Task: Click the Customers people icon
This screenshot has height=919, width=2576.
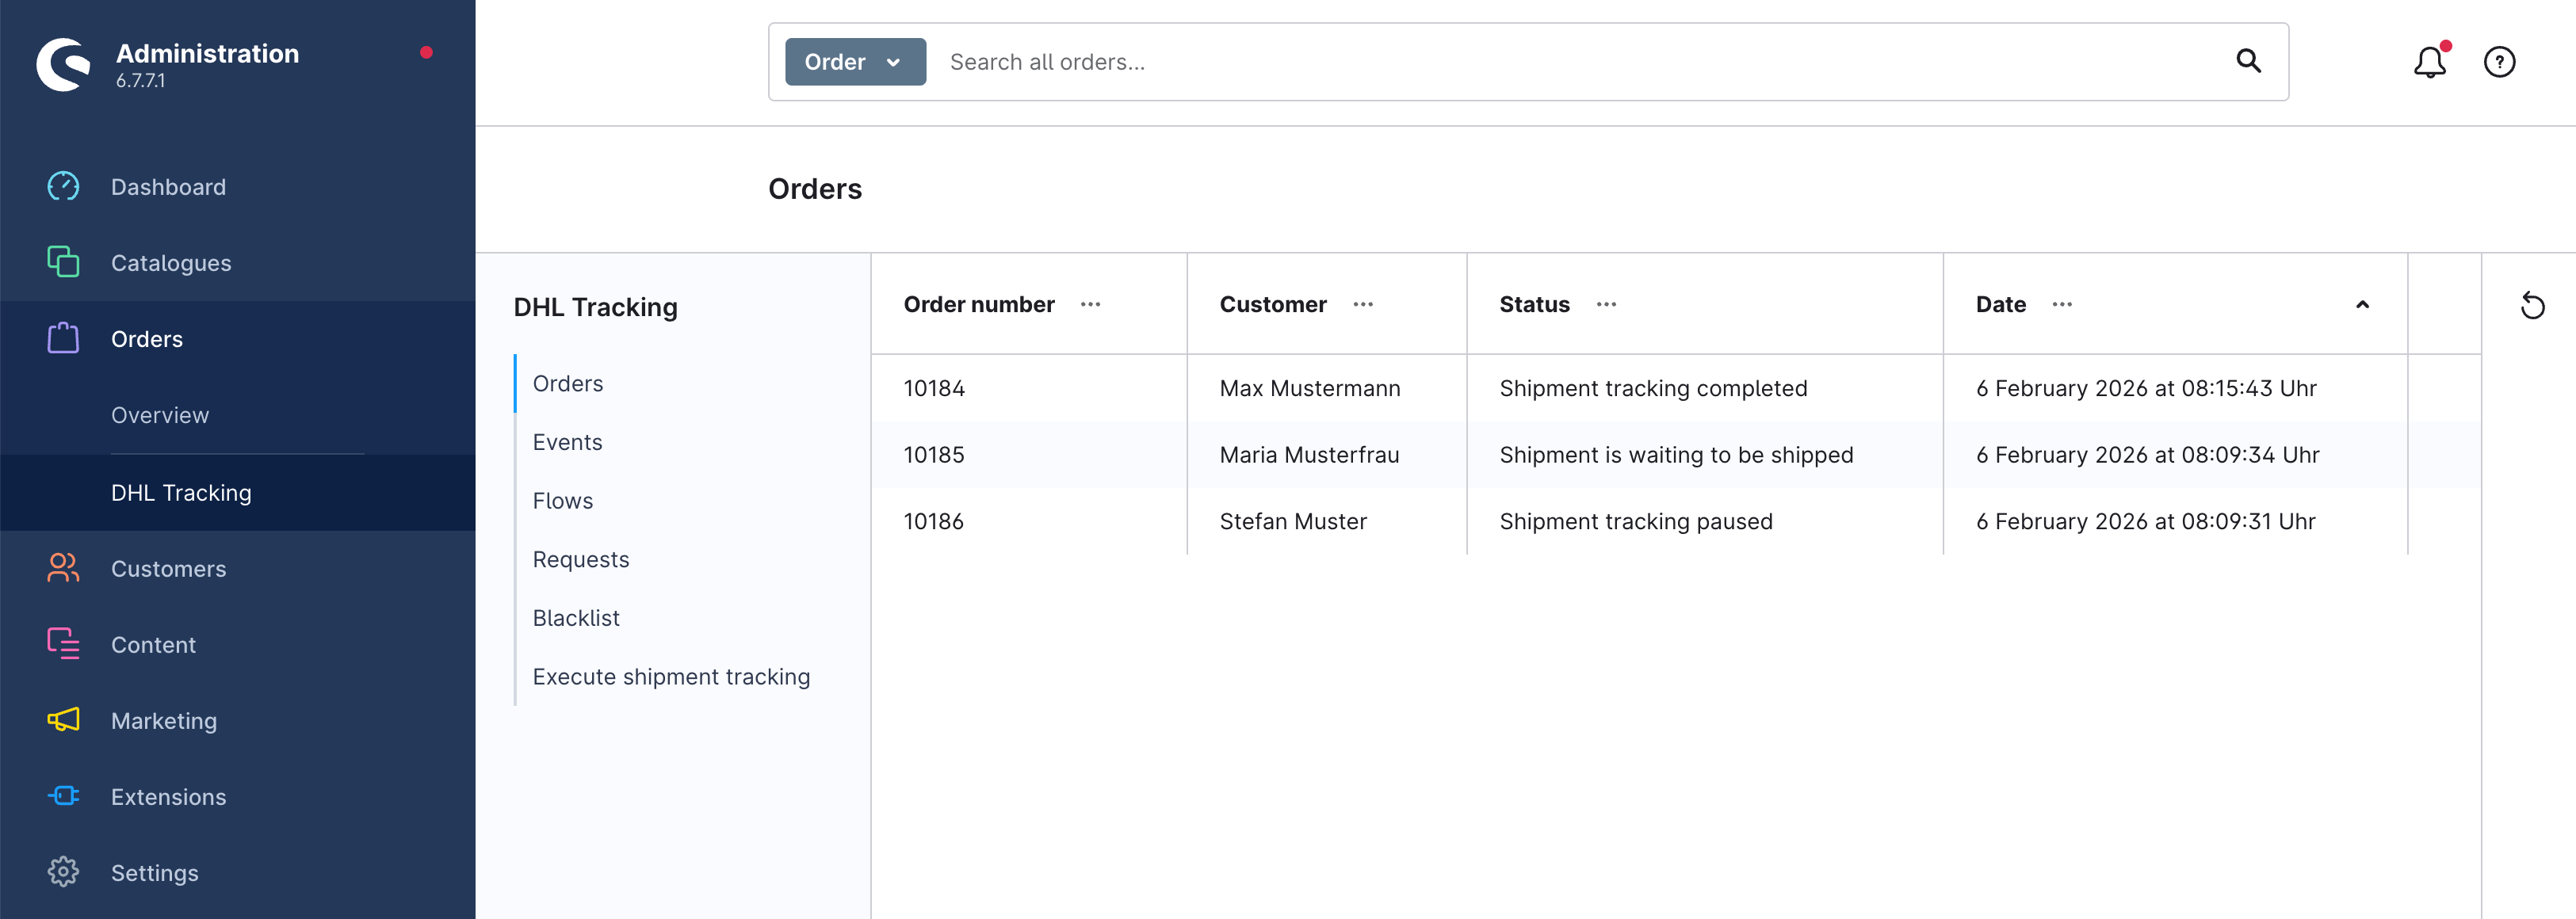Action: (x=63, y=568)
